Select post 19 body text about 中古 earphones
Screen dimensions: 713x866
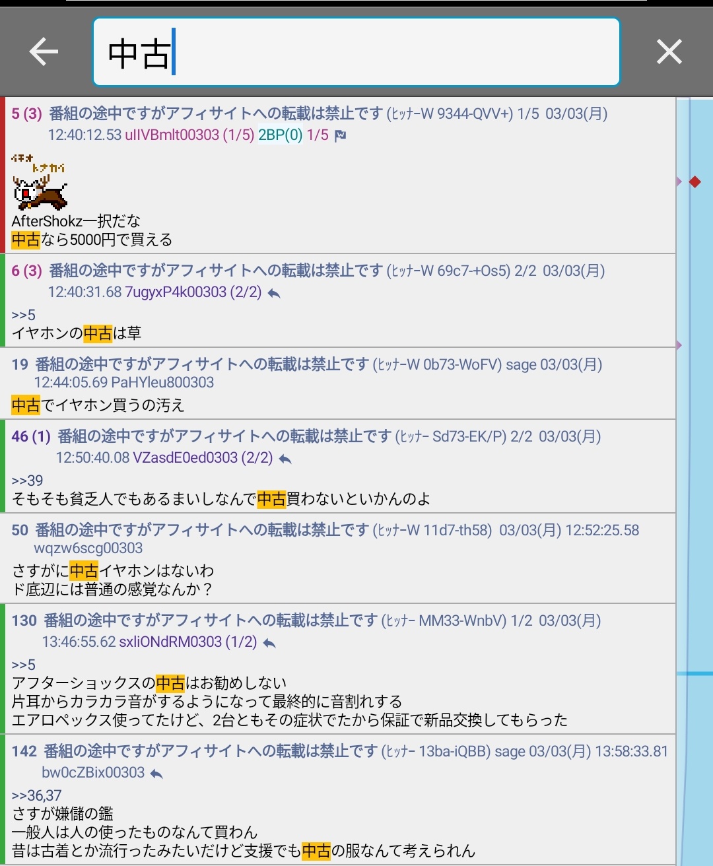coord(98,405)
